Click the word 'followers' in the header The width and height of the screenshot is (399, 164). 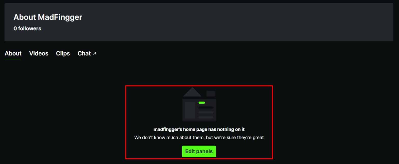pos(29,28)
